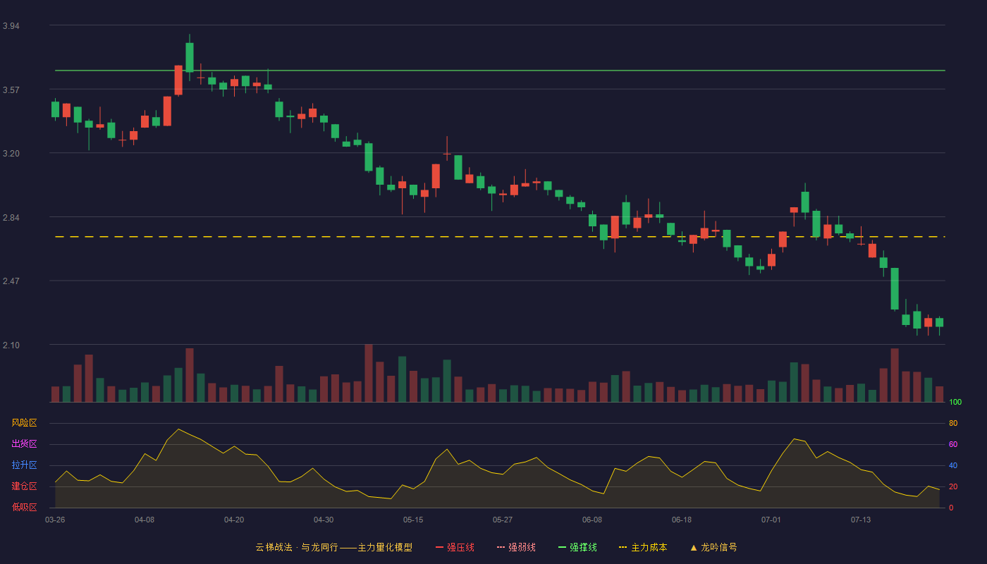Click the 03-26 date label

(55, 520)
